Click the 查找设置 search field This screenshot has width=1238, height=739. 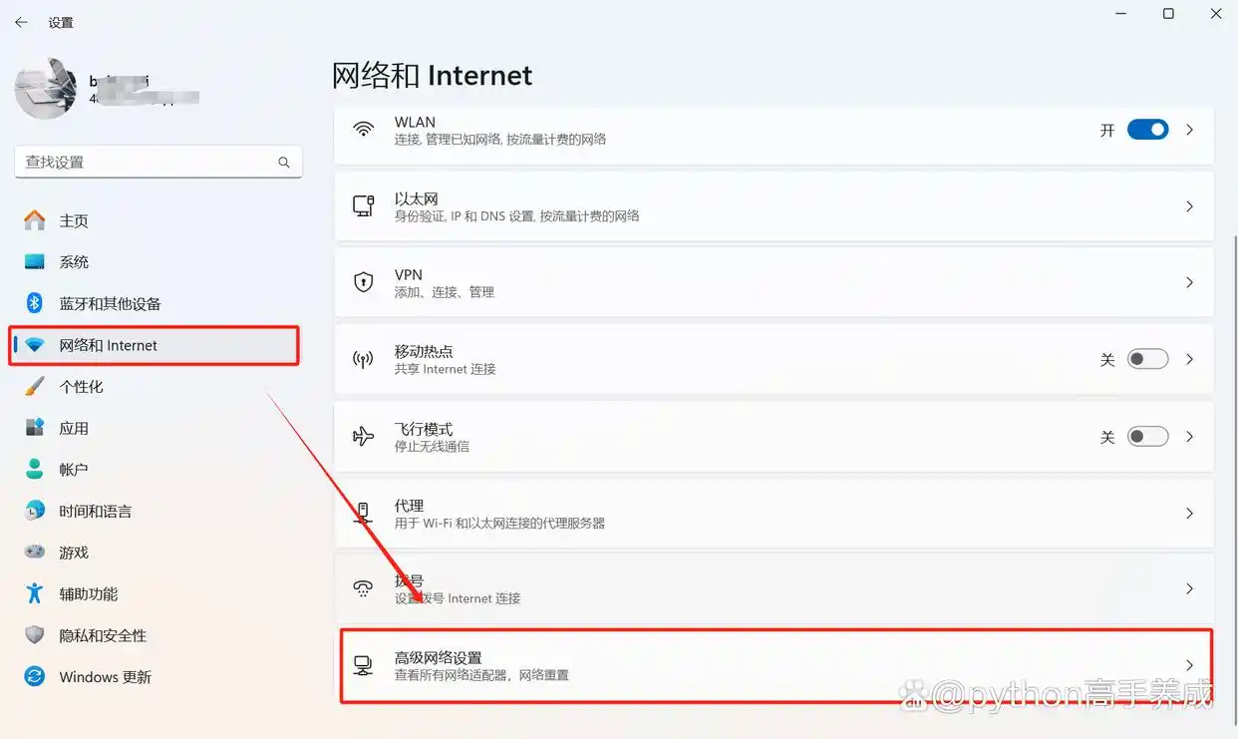click(157, 162)
